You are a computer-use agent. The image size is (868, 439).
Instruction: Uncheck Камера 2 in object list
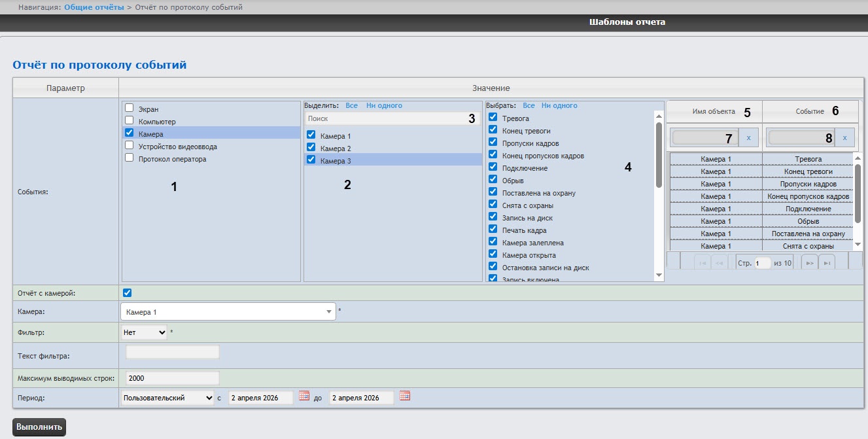click(x=311, y=149)
